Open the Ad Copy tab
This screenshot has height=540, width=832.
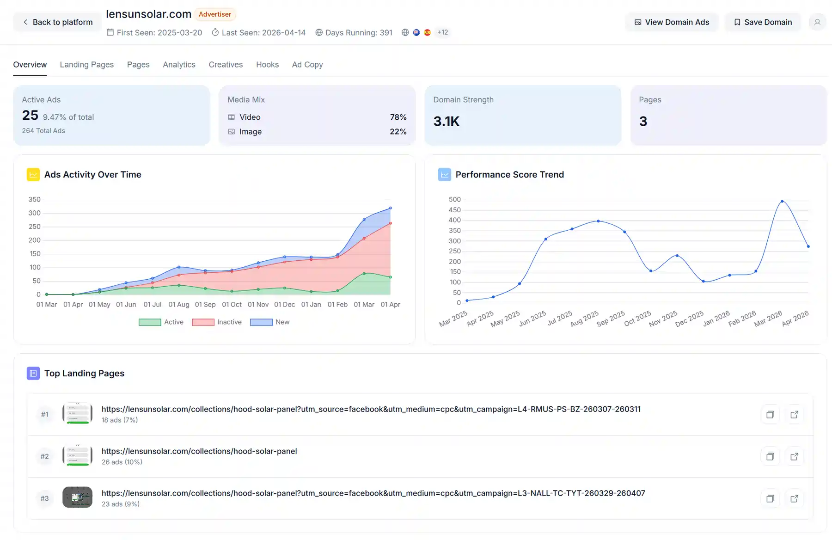click(x=307, y=65)
